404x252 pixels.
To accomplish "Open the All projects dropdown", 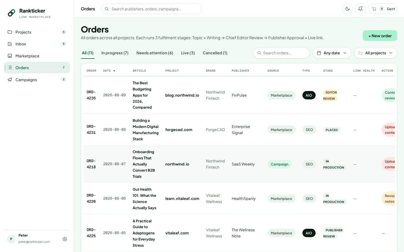I will (x=375, y=53).
